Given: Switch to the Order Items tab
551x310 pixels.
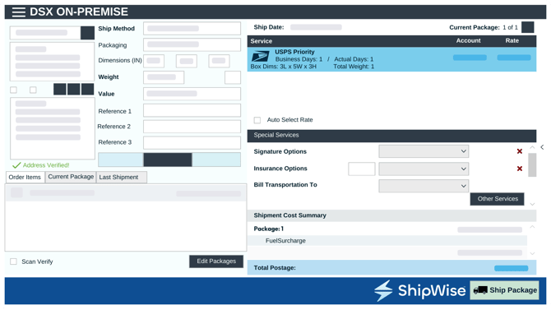Looking at the screenshot, I should tap(25, 177).
